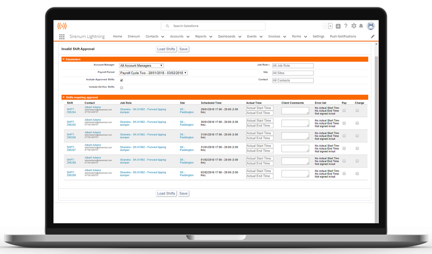
Task: Enable Include Ad Hoc Shifts checkbox
Action: click(x=121, y=88)
